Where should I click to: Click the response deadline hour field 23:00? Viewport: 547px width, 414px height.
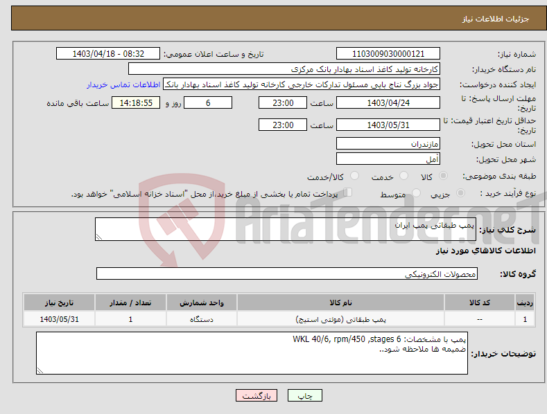pyautogui.click(x=283, y=102)
